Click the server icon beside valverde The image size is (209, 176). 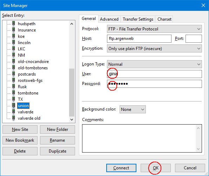14,112
